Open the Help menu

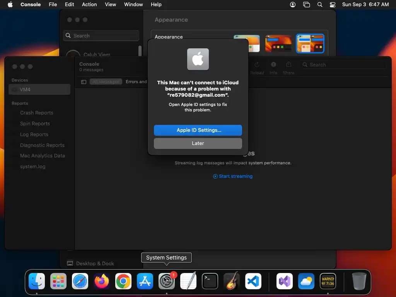coord(156,5)
